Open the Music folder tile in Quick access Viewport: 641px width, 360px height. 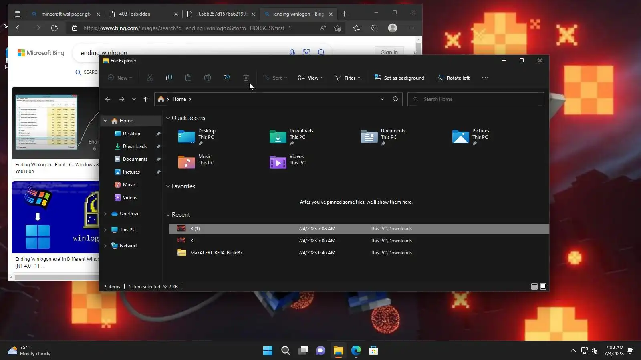click(x=196, y=162)
